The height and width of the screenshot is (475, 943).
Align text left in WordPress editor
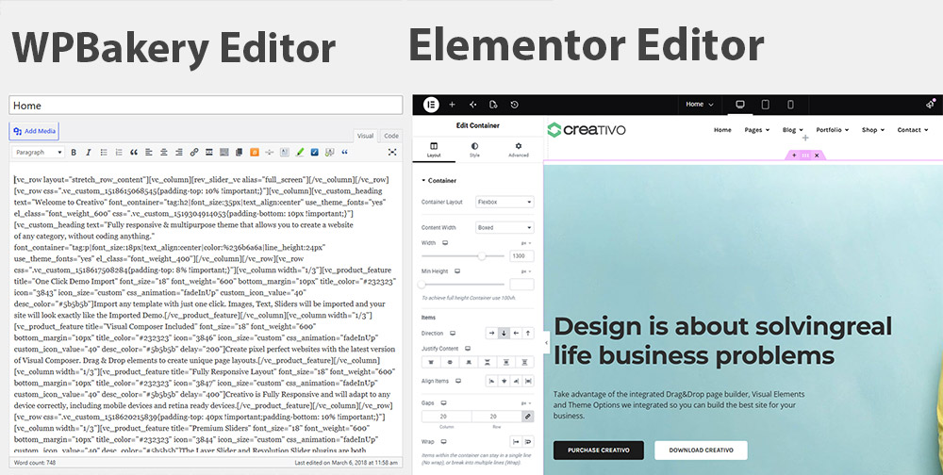click(x=149, y=153)
